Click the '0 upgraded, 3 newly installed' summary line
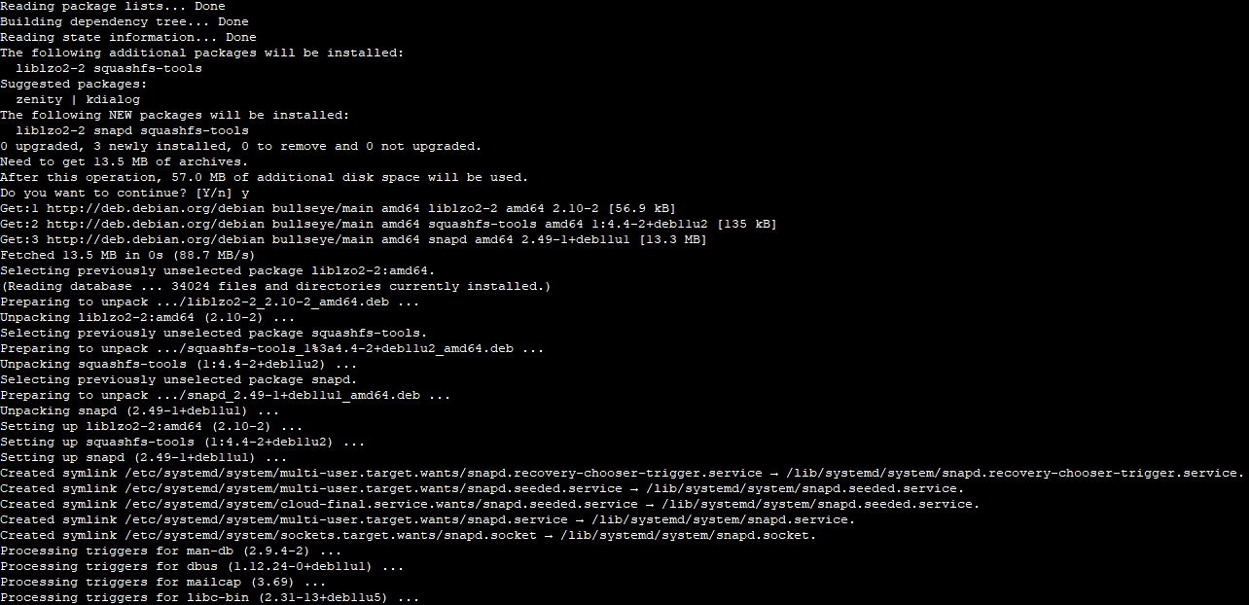Screen dimensions: 1249x605 pyautogui.click(x=241, y=146)
